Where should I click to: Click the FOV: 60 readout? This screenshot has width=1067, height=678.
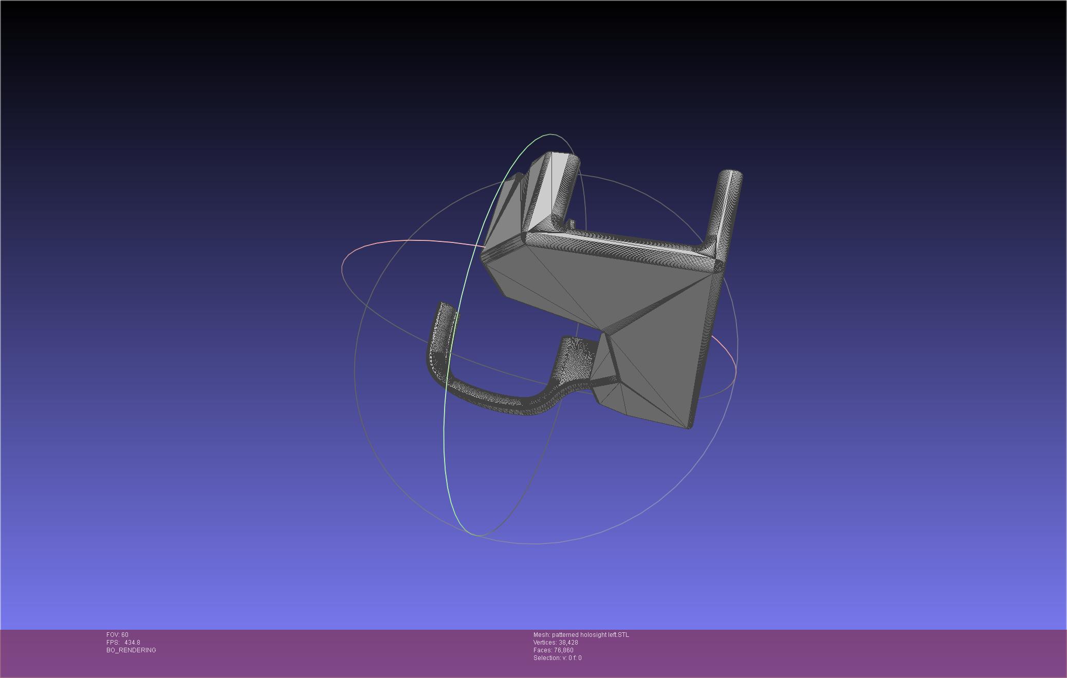tap(117, 635)
